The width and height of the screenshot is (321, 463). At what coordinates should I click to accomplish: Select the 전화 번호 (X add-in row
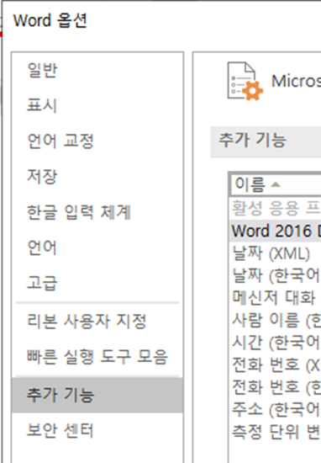point(276,365)
